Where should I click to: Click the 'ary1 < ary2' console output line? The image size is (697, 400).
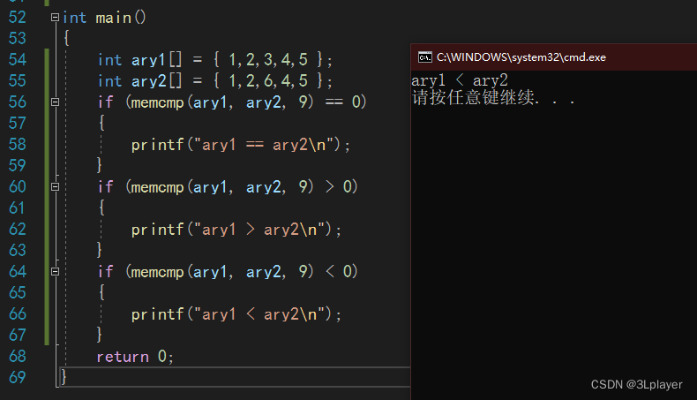(x=459, y=80)
